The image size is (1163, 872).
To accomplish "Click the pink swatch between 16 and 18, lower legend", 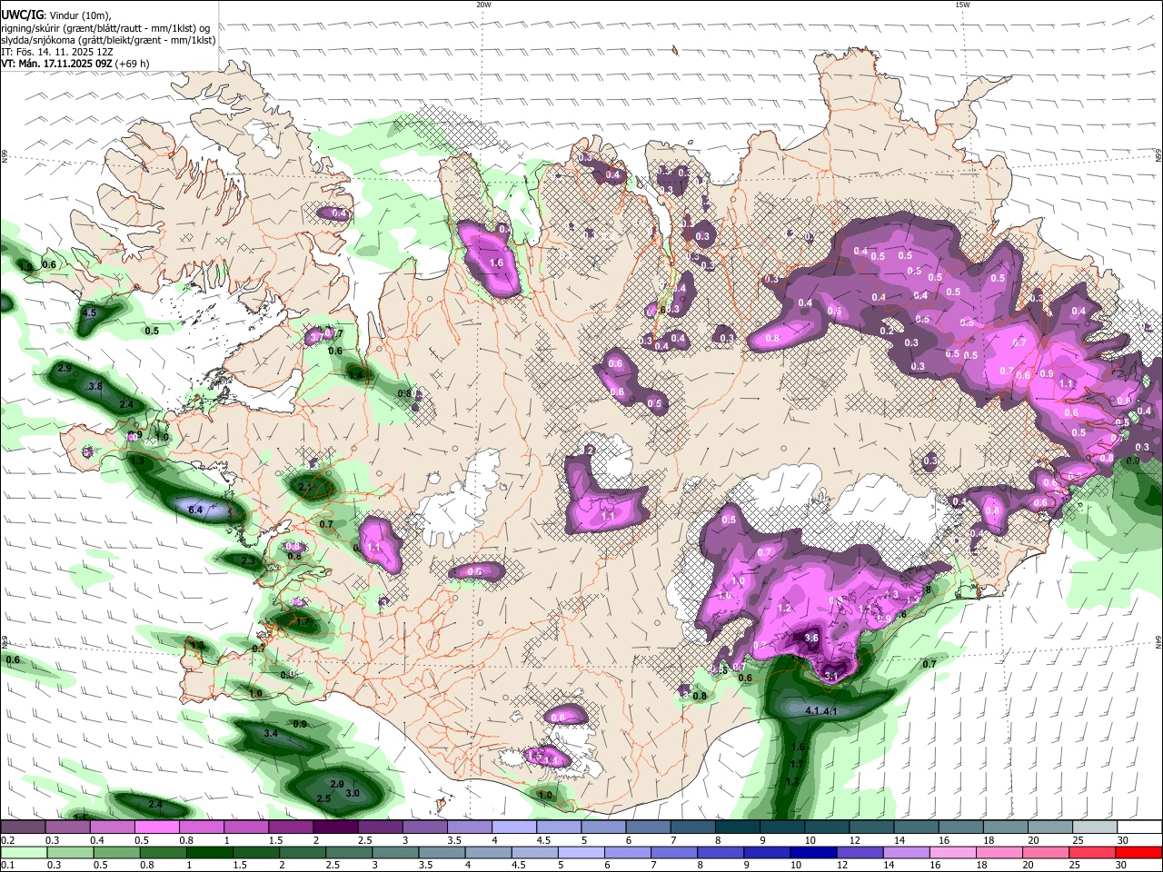I will tap(952, 852).
